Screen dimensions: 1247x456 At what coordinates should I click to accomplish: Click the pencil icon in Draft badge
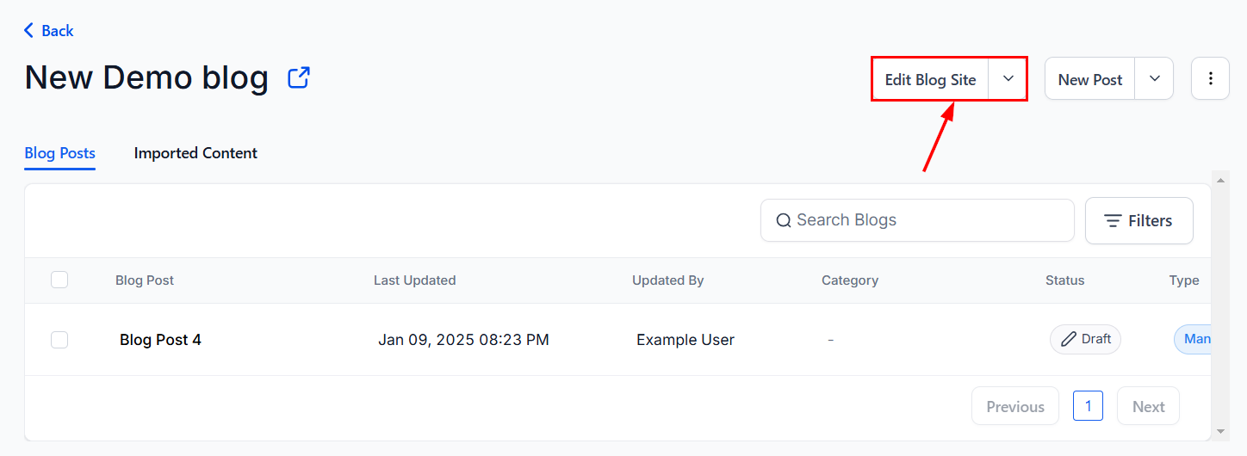click(x=1069, y=339)
